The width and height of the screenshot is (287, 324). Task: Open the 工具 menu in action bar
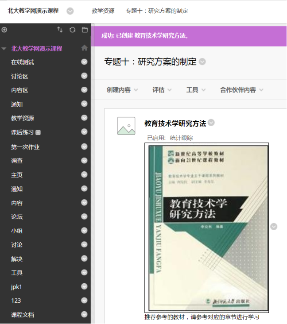click(196, 90)
